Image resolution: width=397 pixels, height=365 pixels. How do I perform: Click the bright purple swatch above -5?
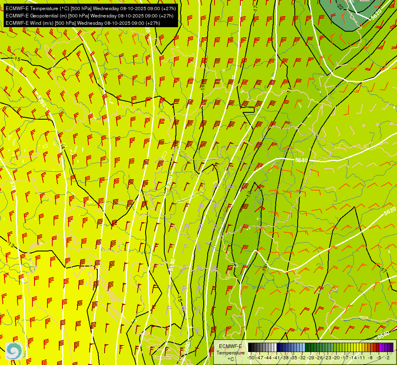point(380,347)
